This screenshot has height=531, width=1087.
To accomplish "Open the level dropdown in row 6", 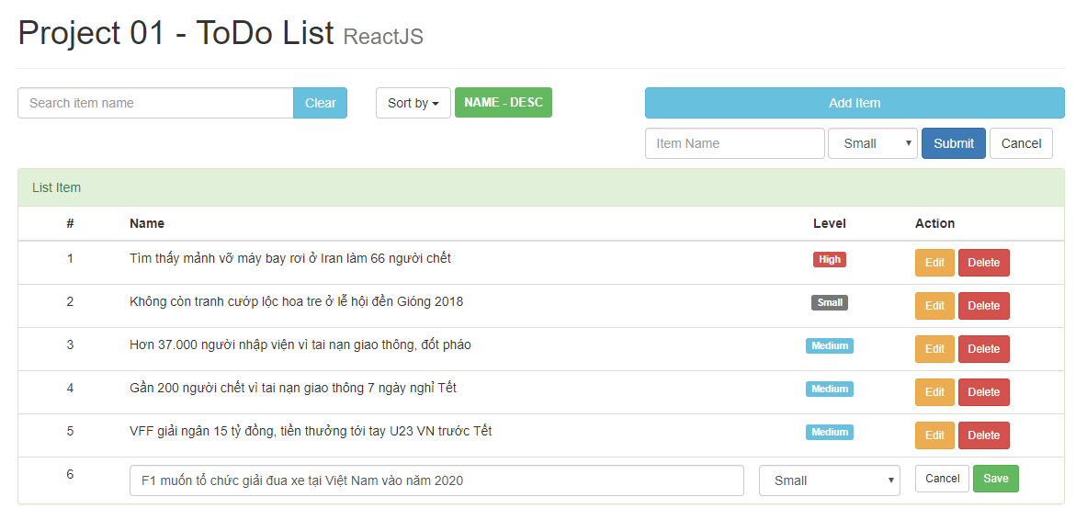I will point(829,480).
